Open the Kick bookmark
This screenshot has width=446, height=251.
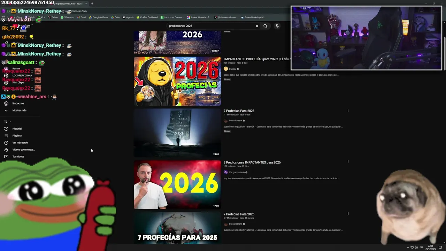click(x=41, y=17)
